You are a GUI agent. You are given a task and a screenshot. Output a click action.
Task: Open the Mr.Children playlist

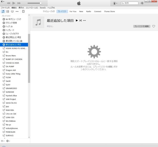(14, 121)
